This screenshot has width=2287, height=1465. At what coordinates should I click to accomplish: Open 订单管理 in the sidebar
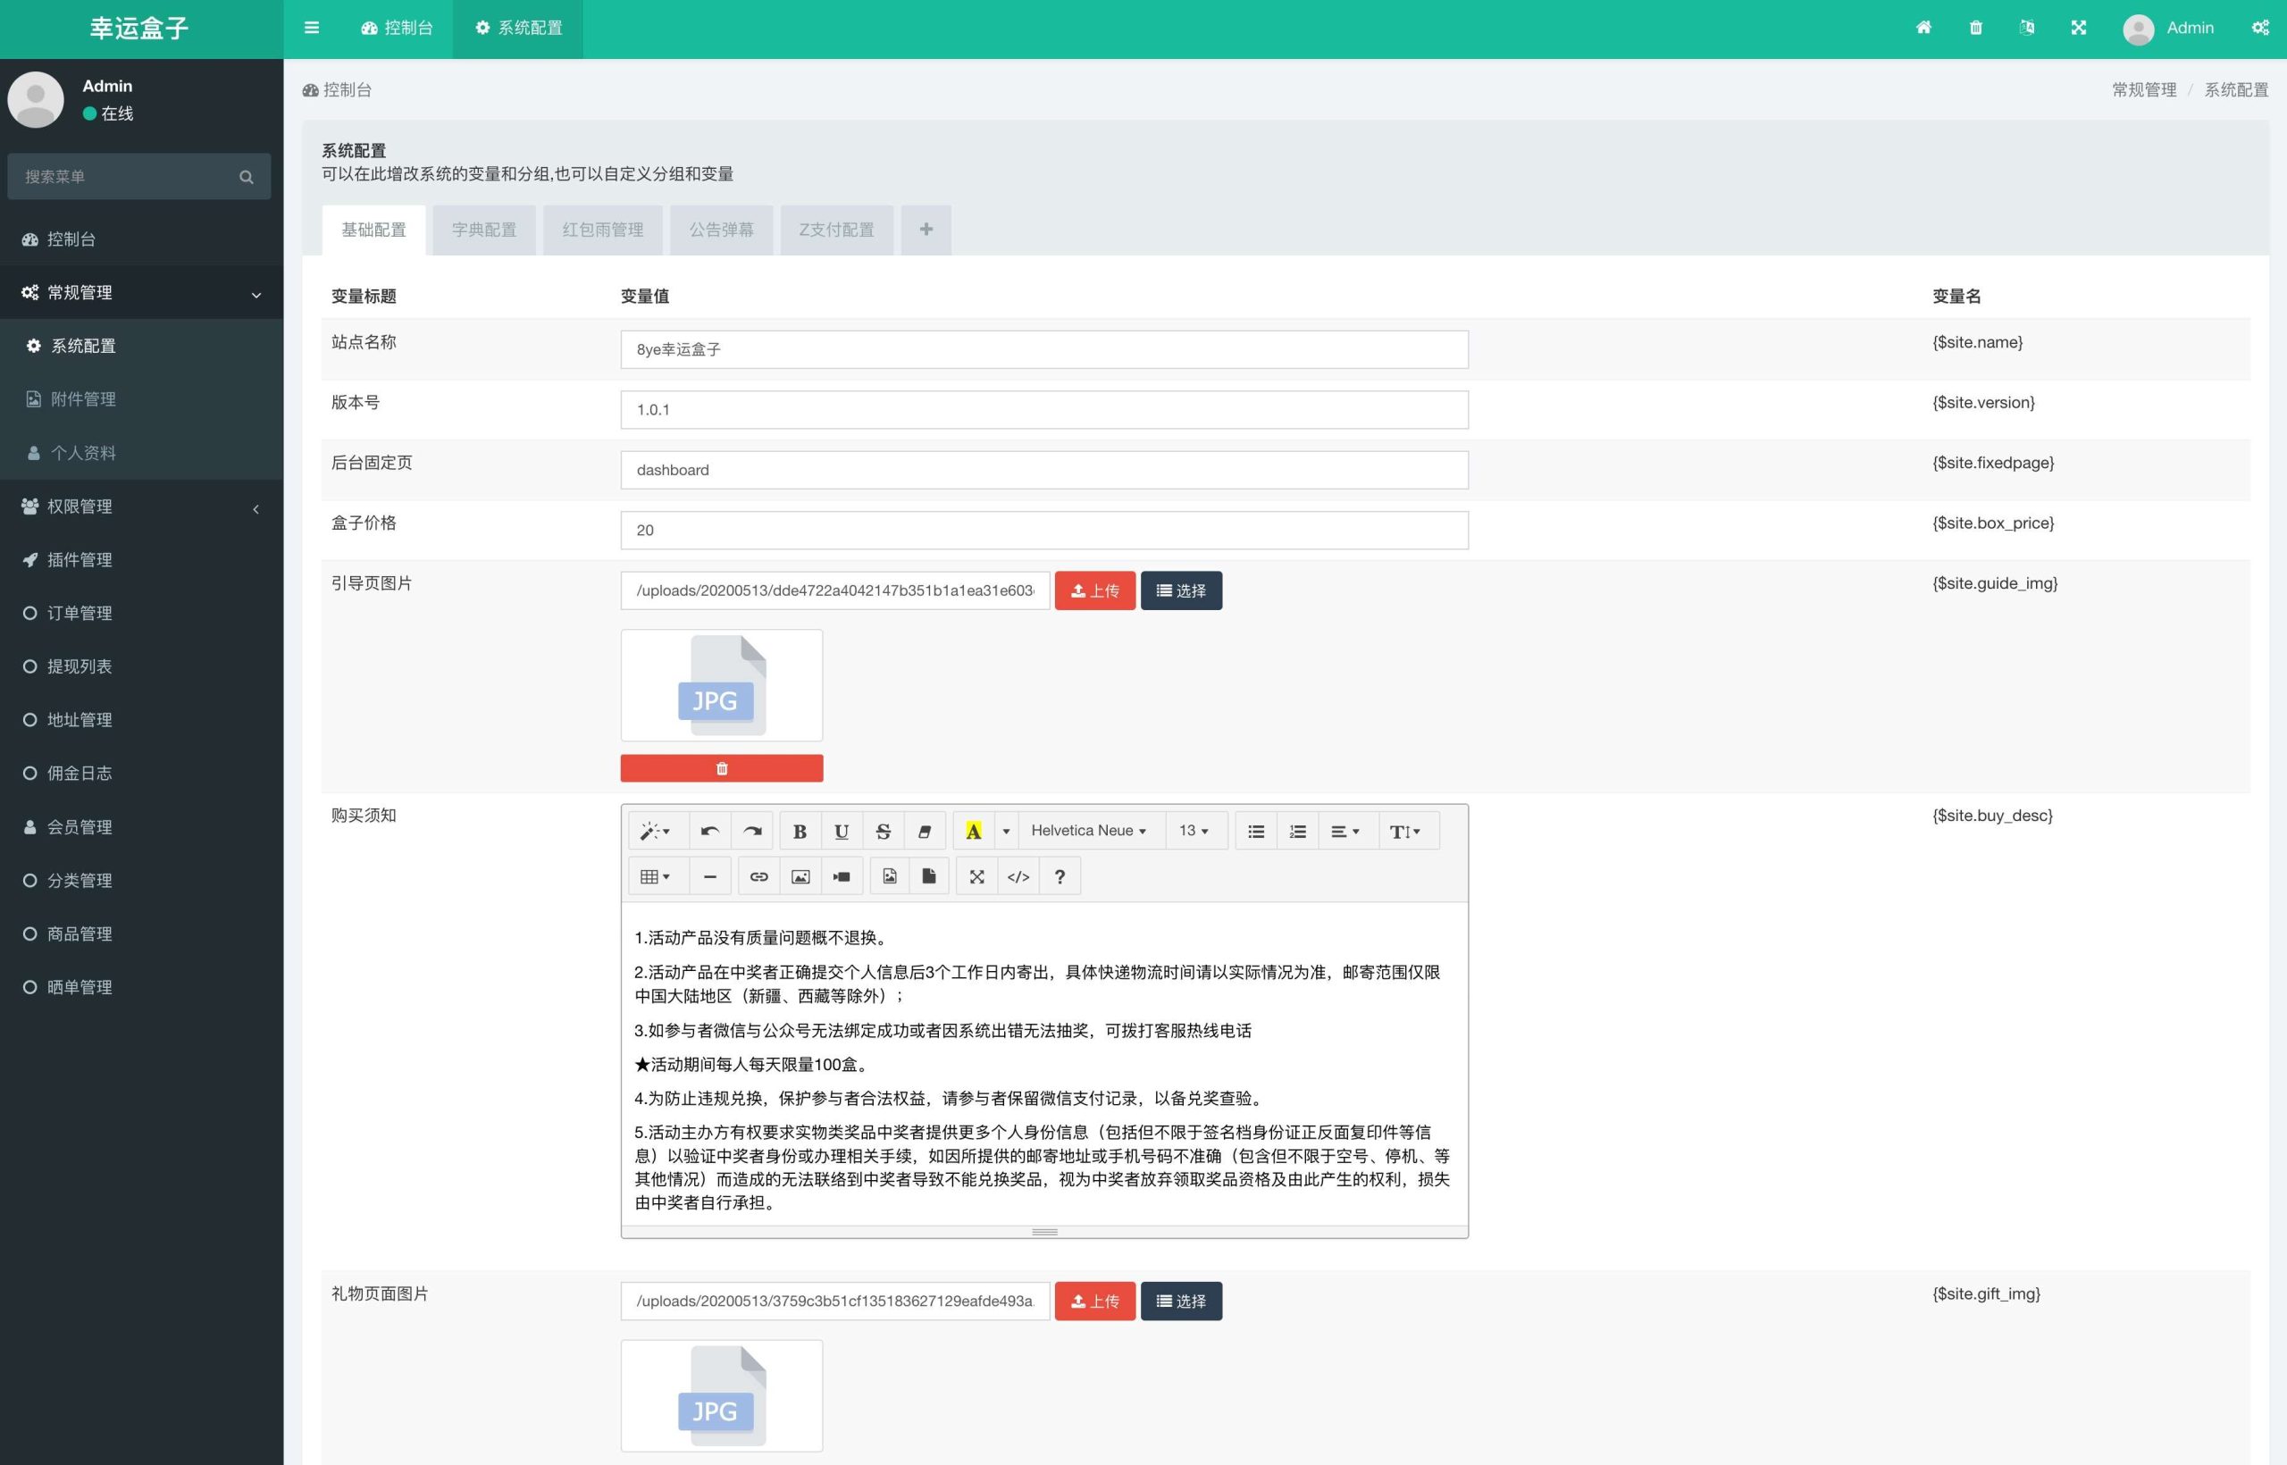[142, 613]
